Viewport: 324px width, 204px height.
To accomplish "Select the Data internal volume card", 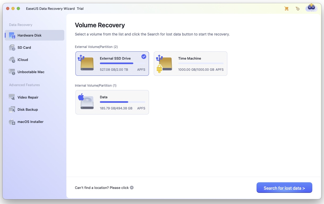I will click(x=112, y=102).
